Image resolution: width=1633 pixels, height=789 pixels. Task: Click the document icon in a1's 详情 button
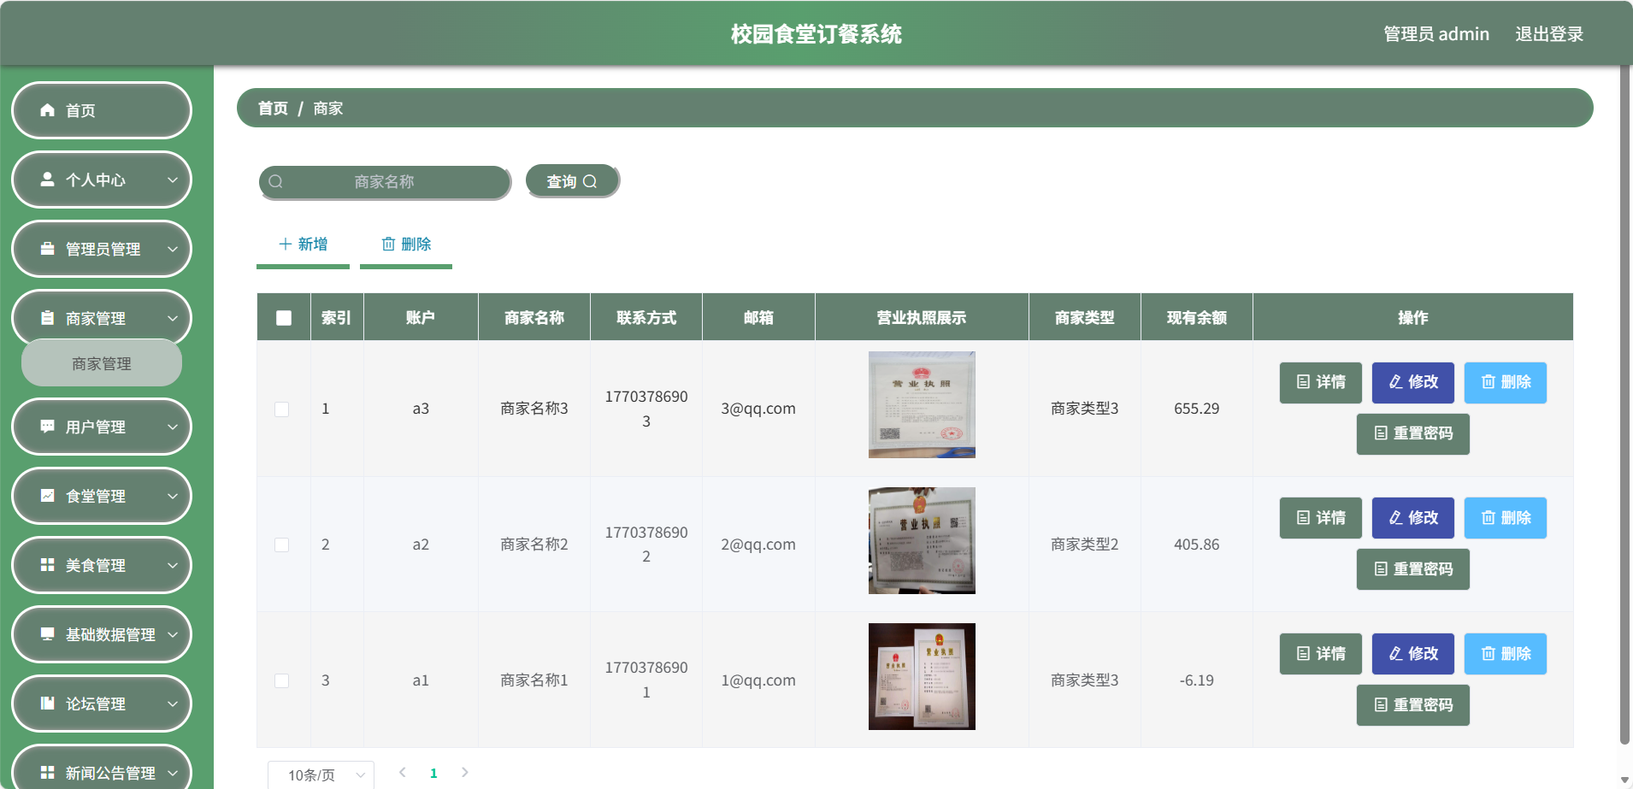click(x=1303, y=654)
